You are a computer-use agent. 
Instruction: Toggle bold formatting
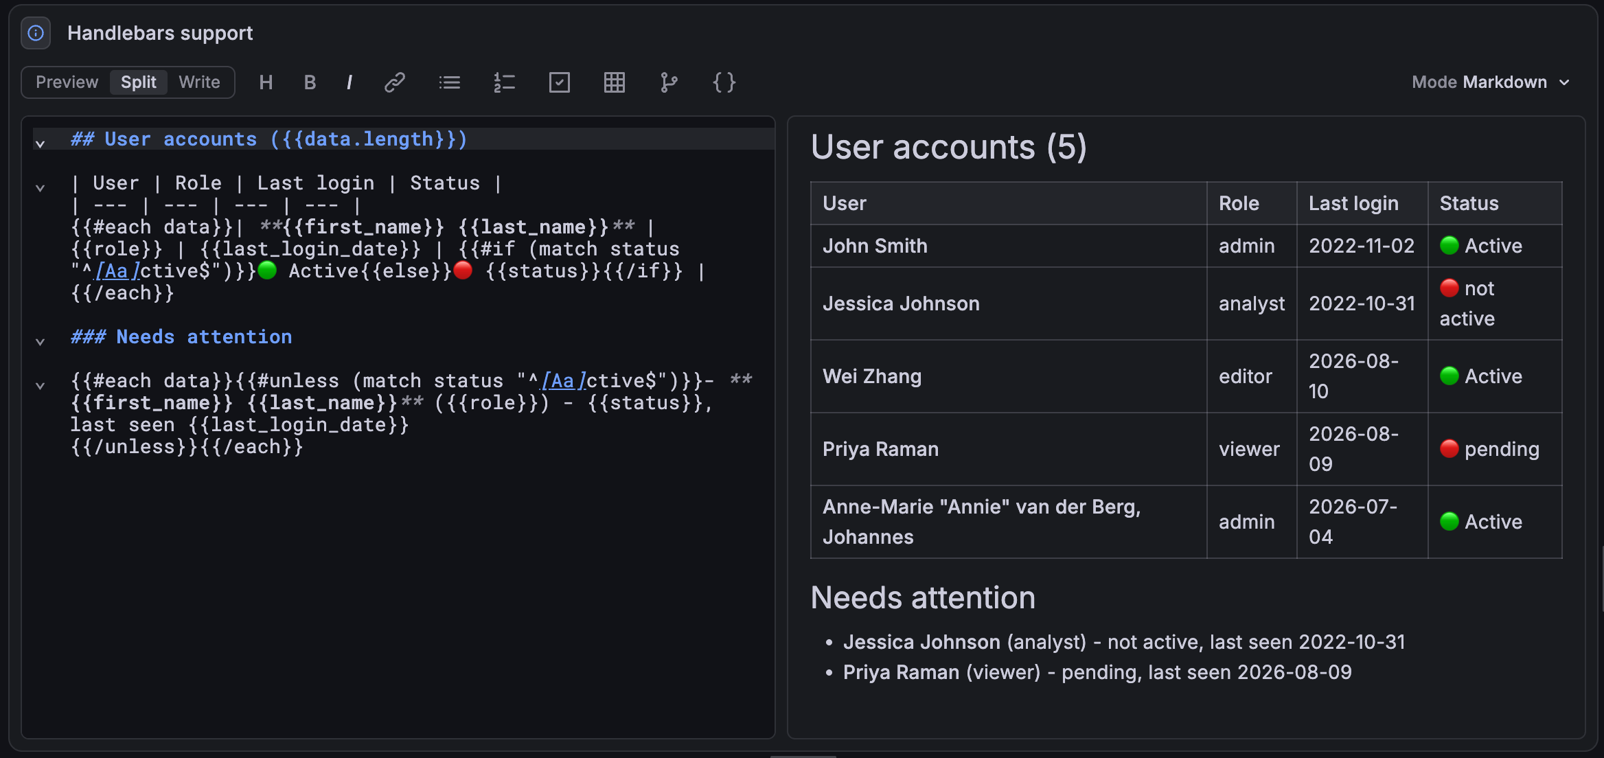tap(310, 82)
